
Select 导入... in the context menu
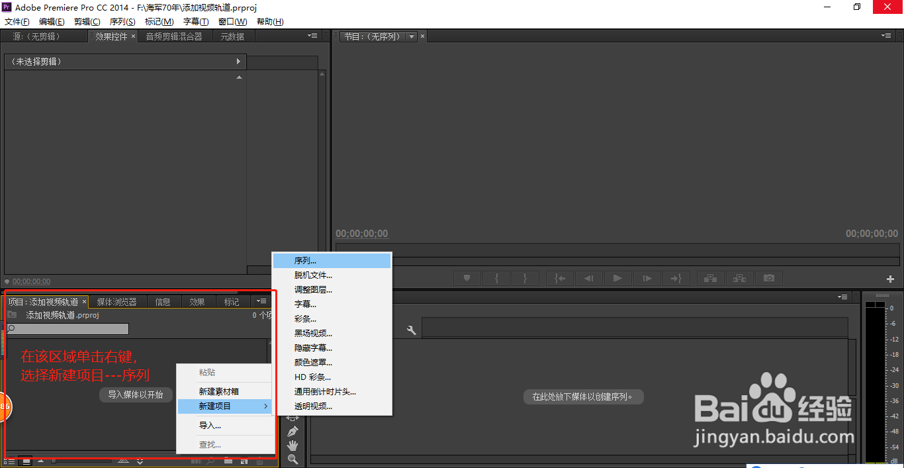point(225,426)
